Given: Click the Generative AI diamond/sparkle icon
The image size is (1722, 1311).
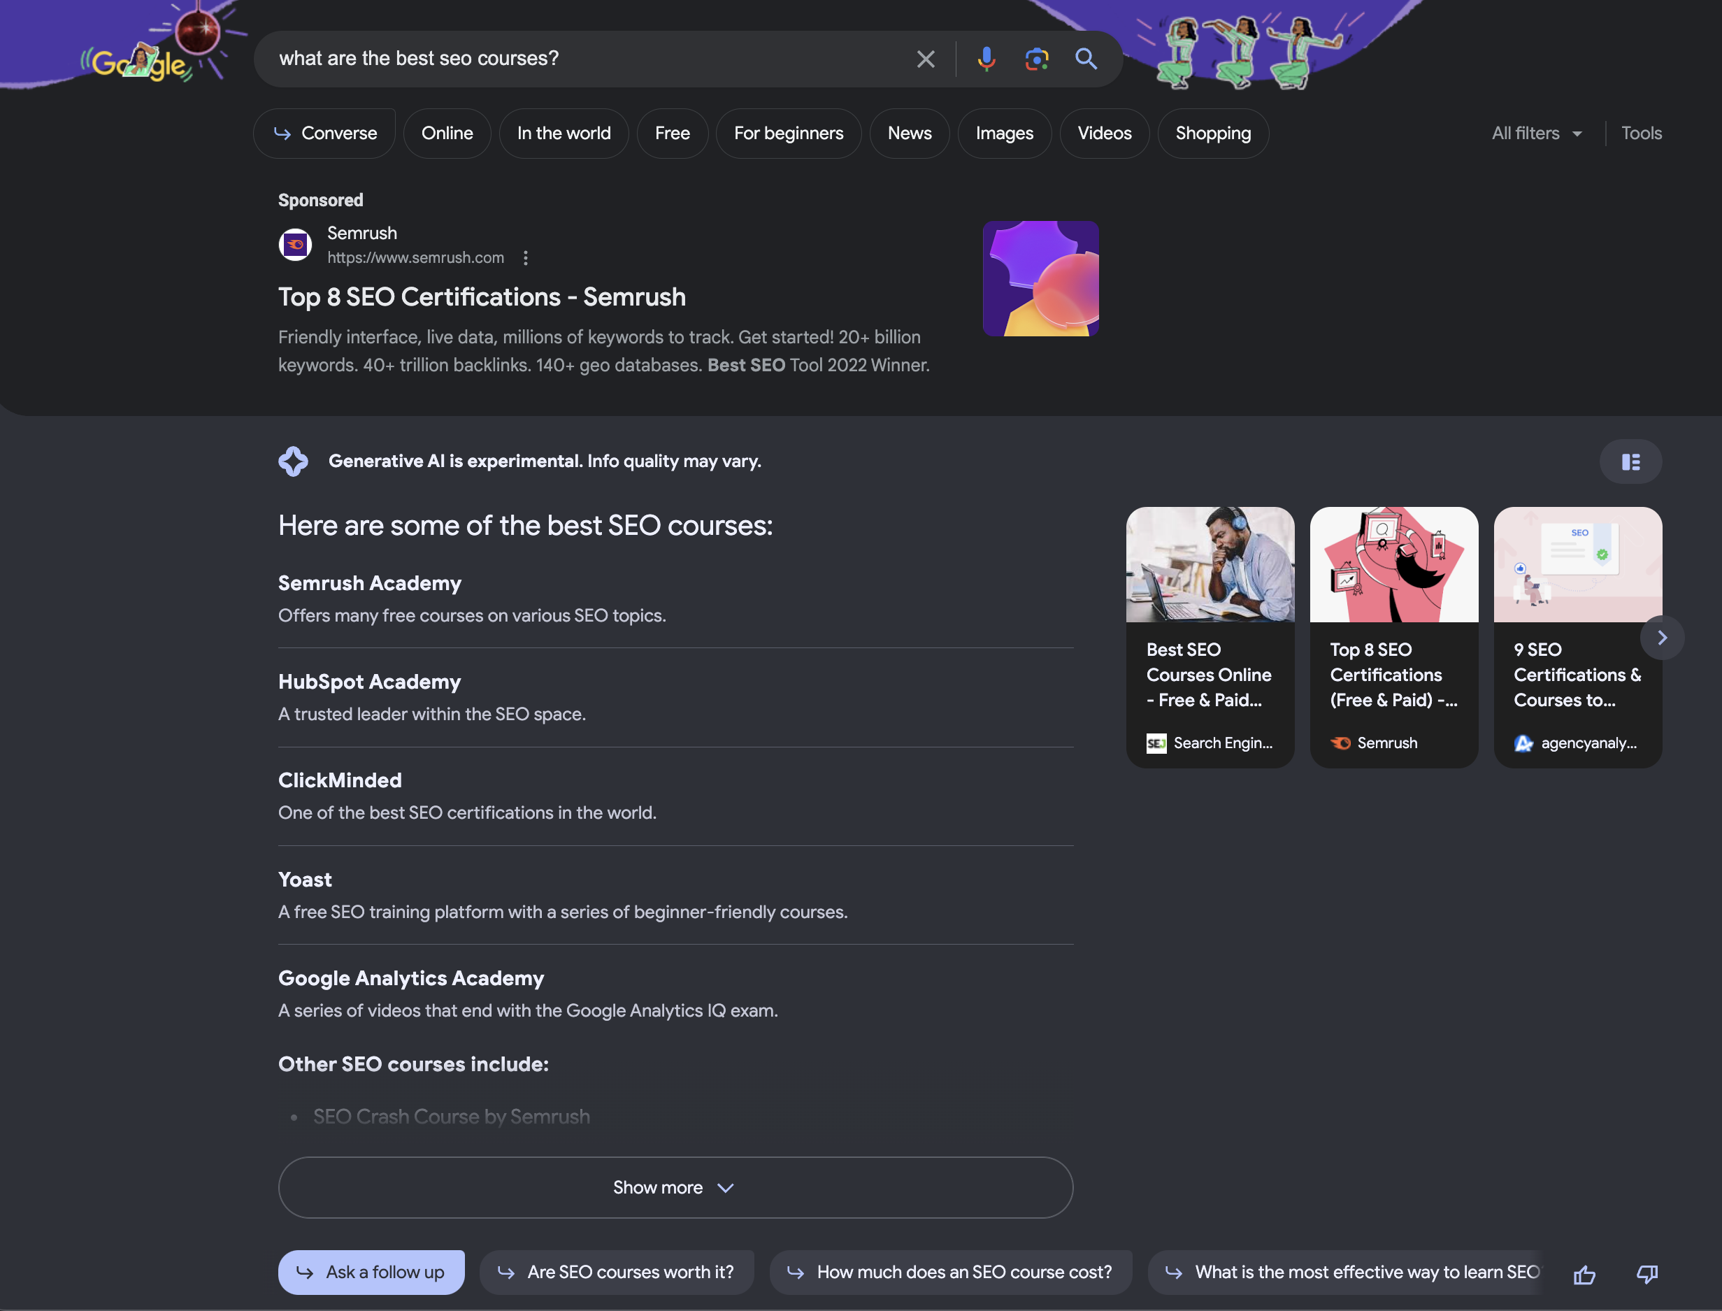Looking at the screenshot, I should (292, 460).
